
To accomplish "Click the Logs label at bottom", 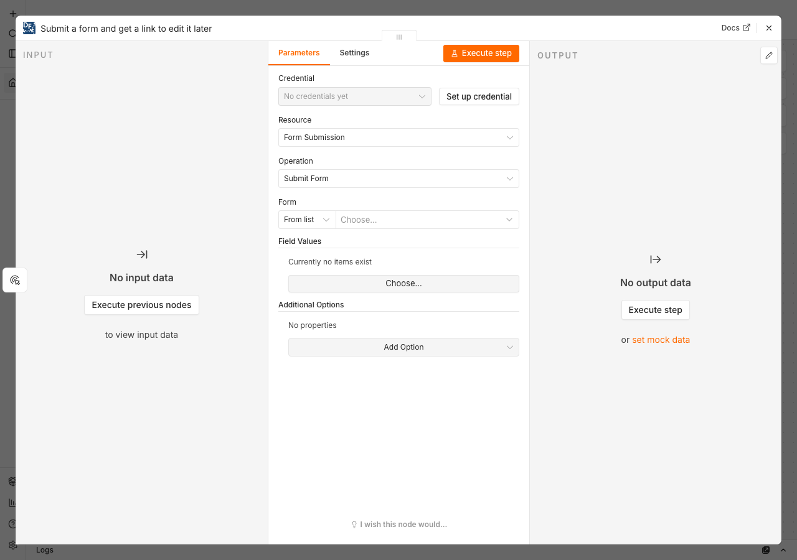I will pos(45,550).
